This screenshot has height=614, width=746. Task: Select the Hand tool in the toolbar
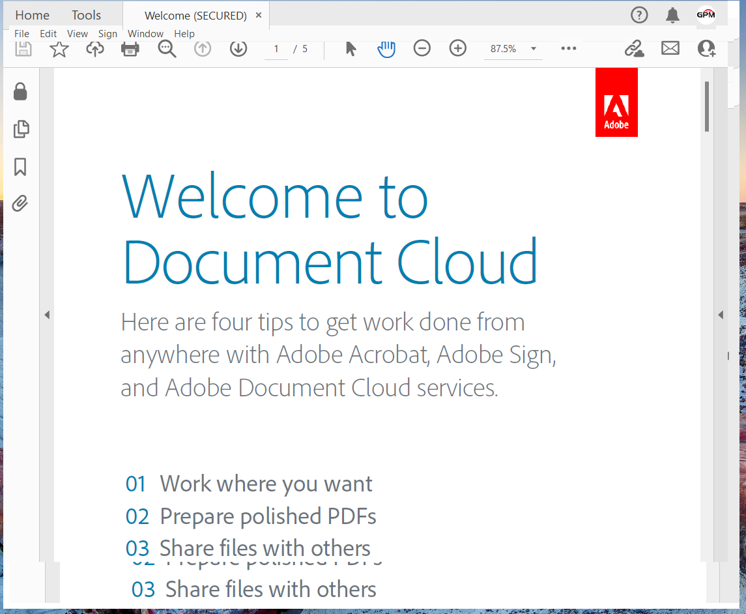pyautogui.click(x=386, y=48)
